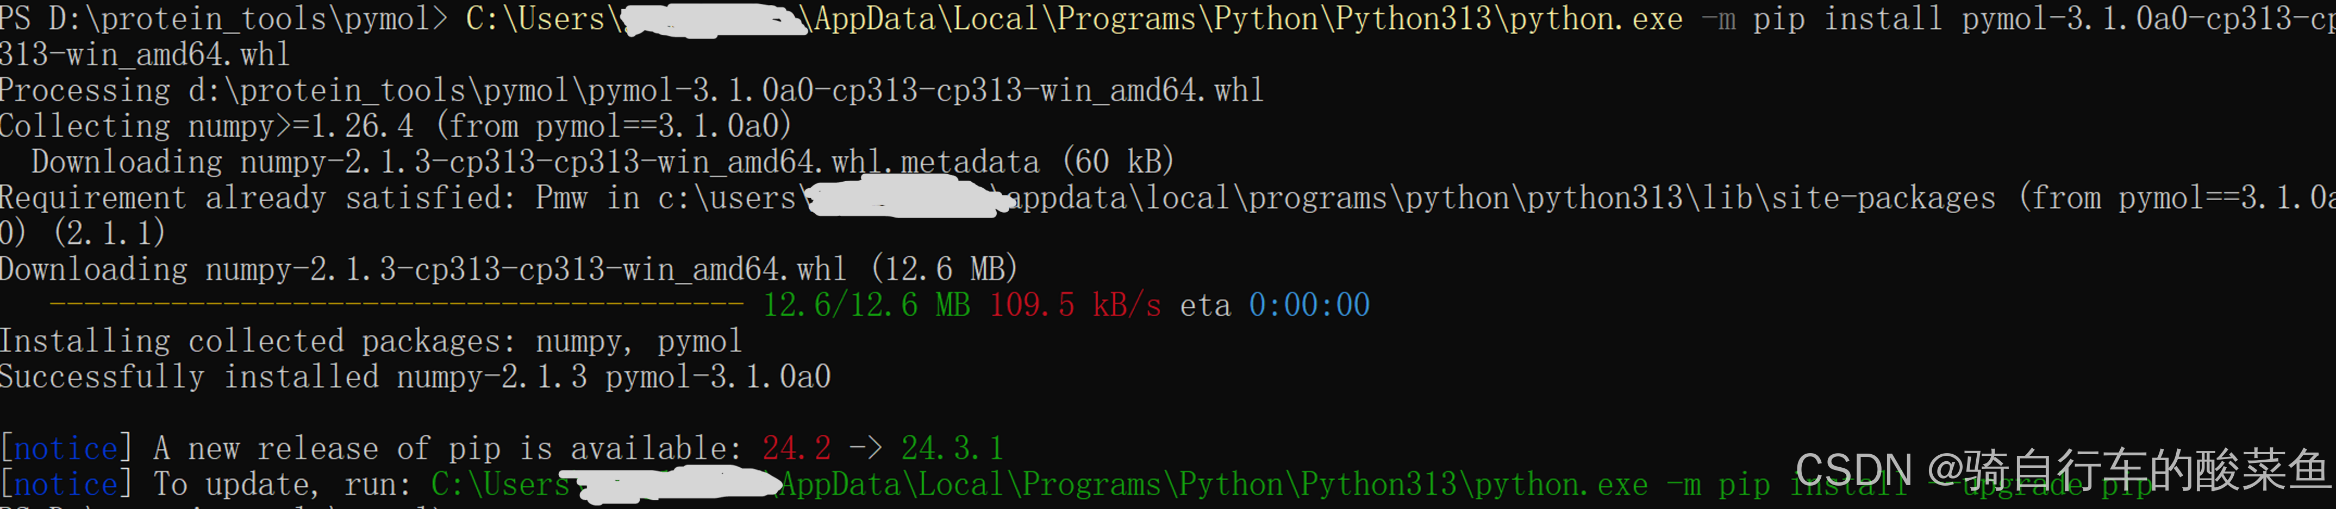The image size is (2336, 509).
Task: Click the green '12.6/12.6 MB' value
Action: click(x=866, y=305)
